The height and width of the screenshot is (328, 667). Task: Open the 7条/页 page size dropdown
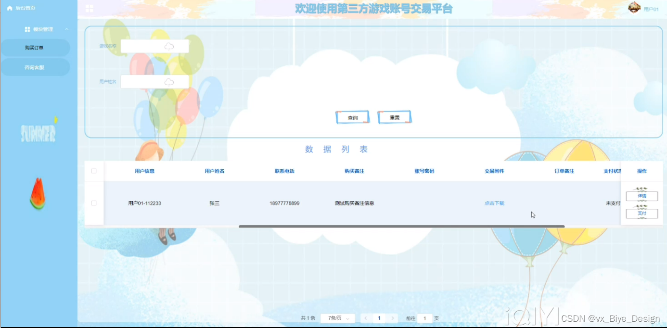[x=338, y=318]
